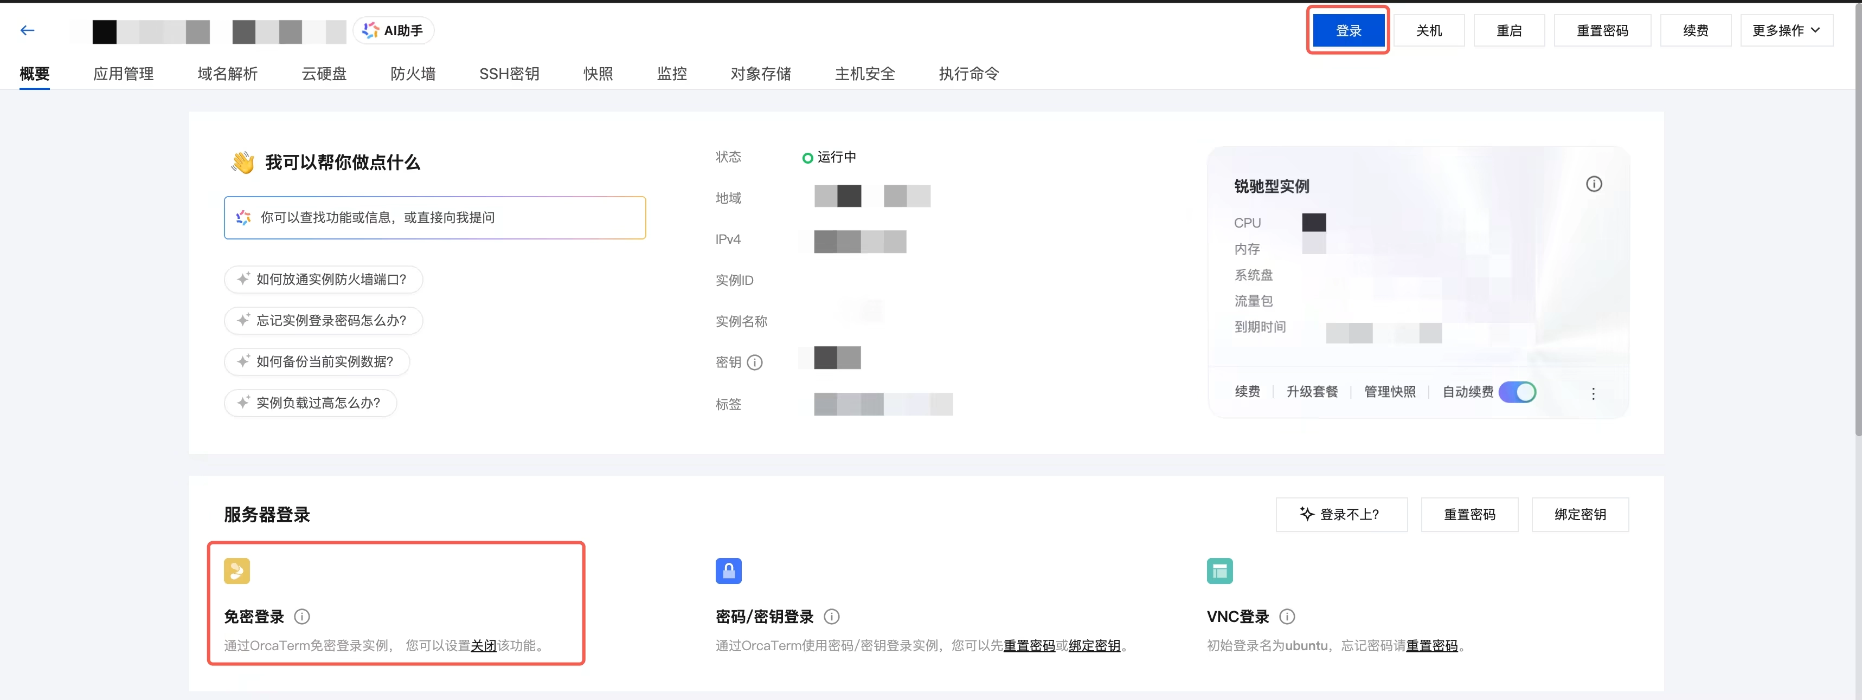Toggle the 自动续费 switch

click(x=1517, y=392)
